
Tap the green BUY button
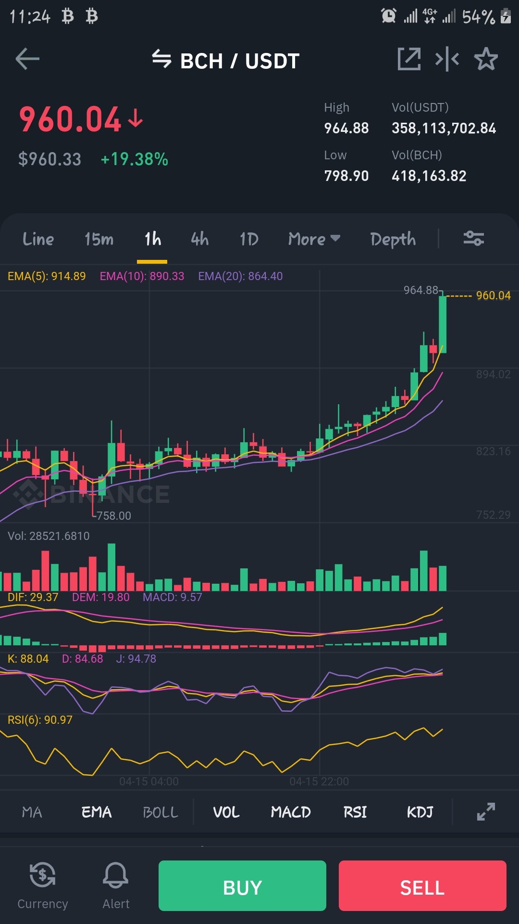click(x=242, y=886)
